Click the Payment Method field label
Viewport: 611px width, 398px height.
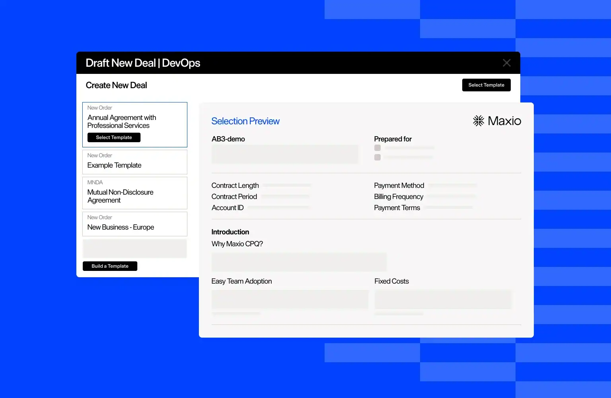399,185
